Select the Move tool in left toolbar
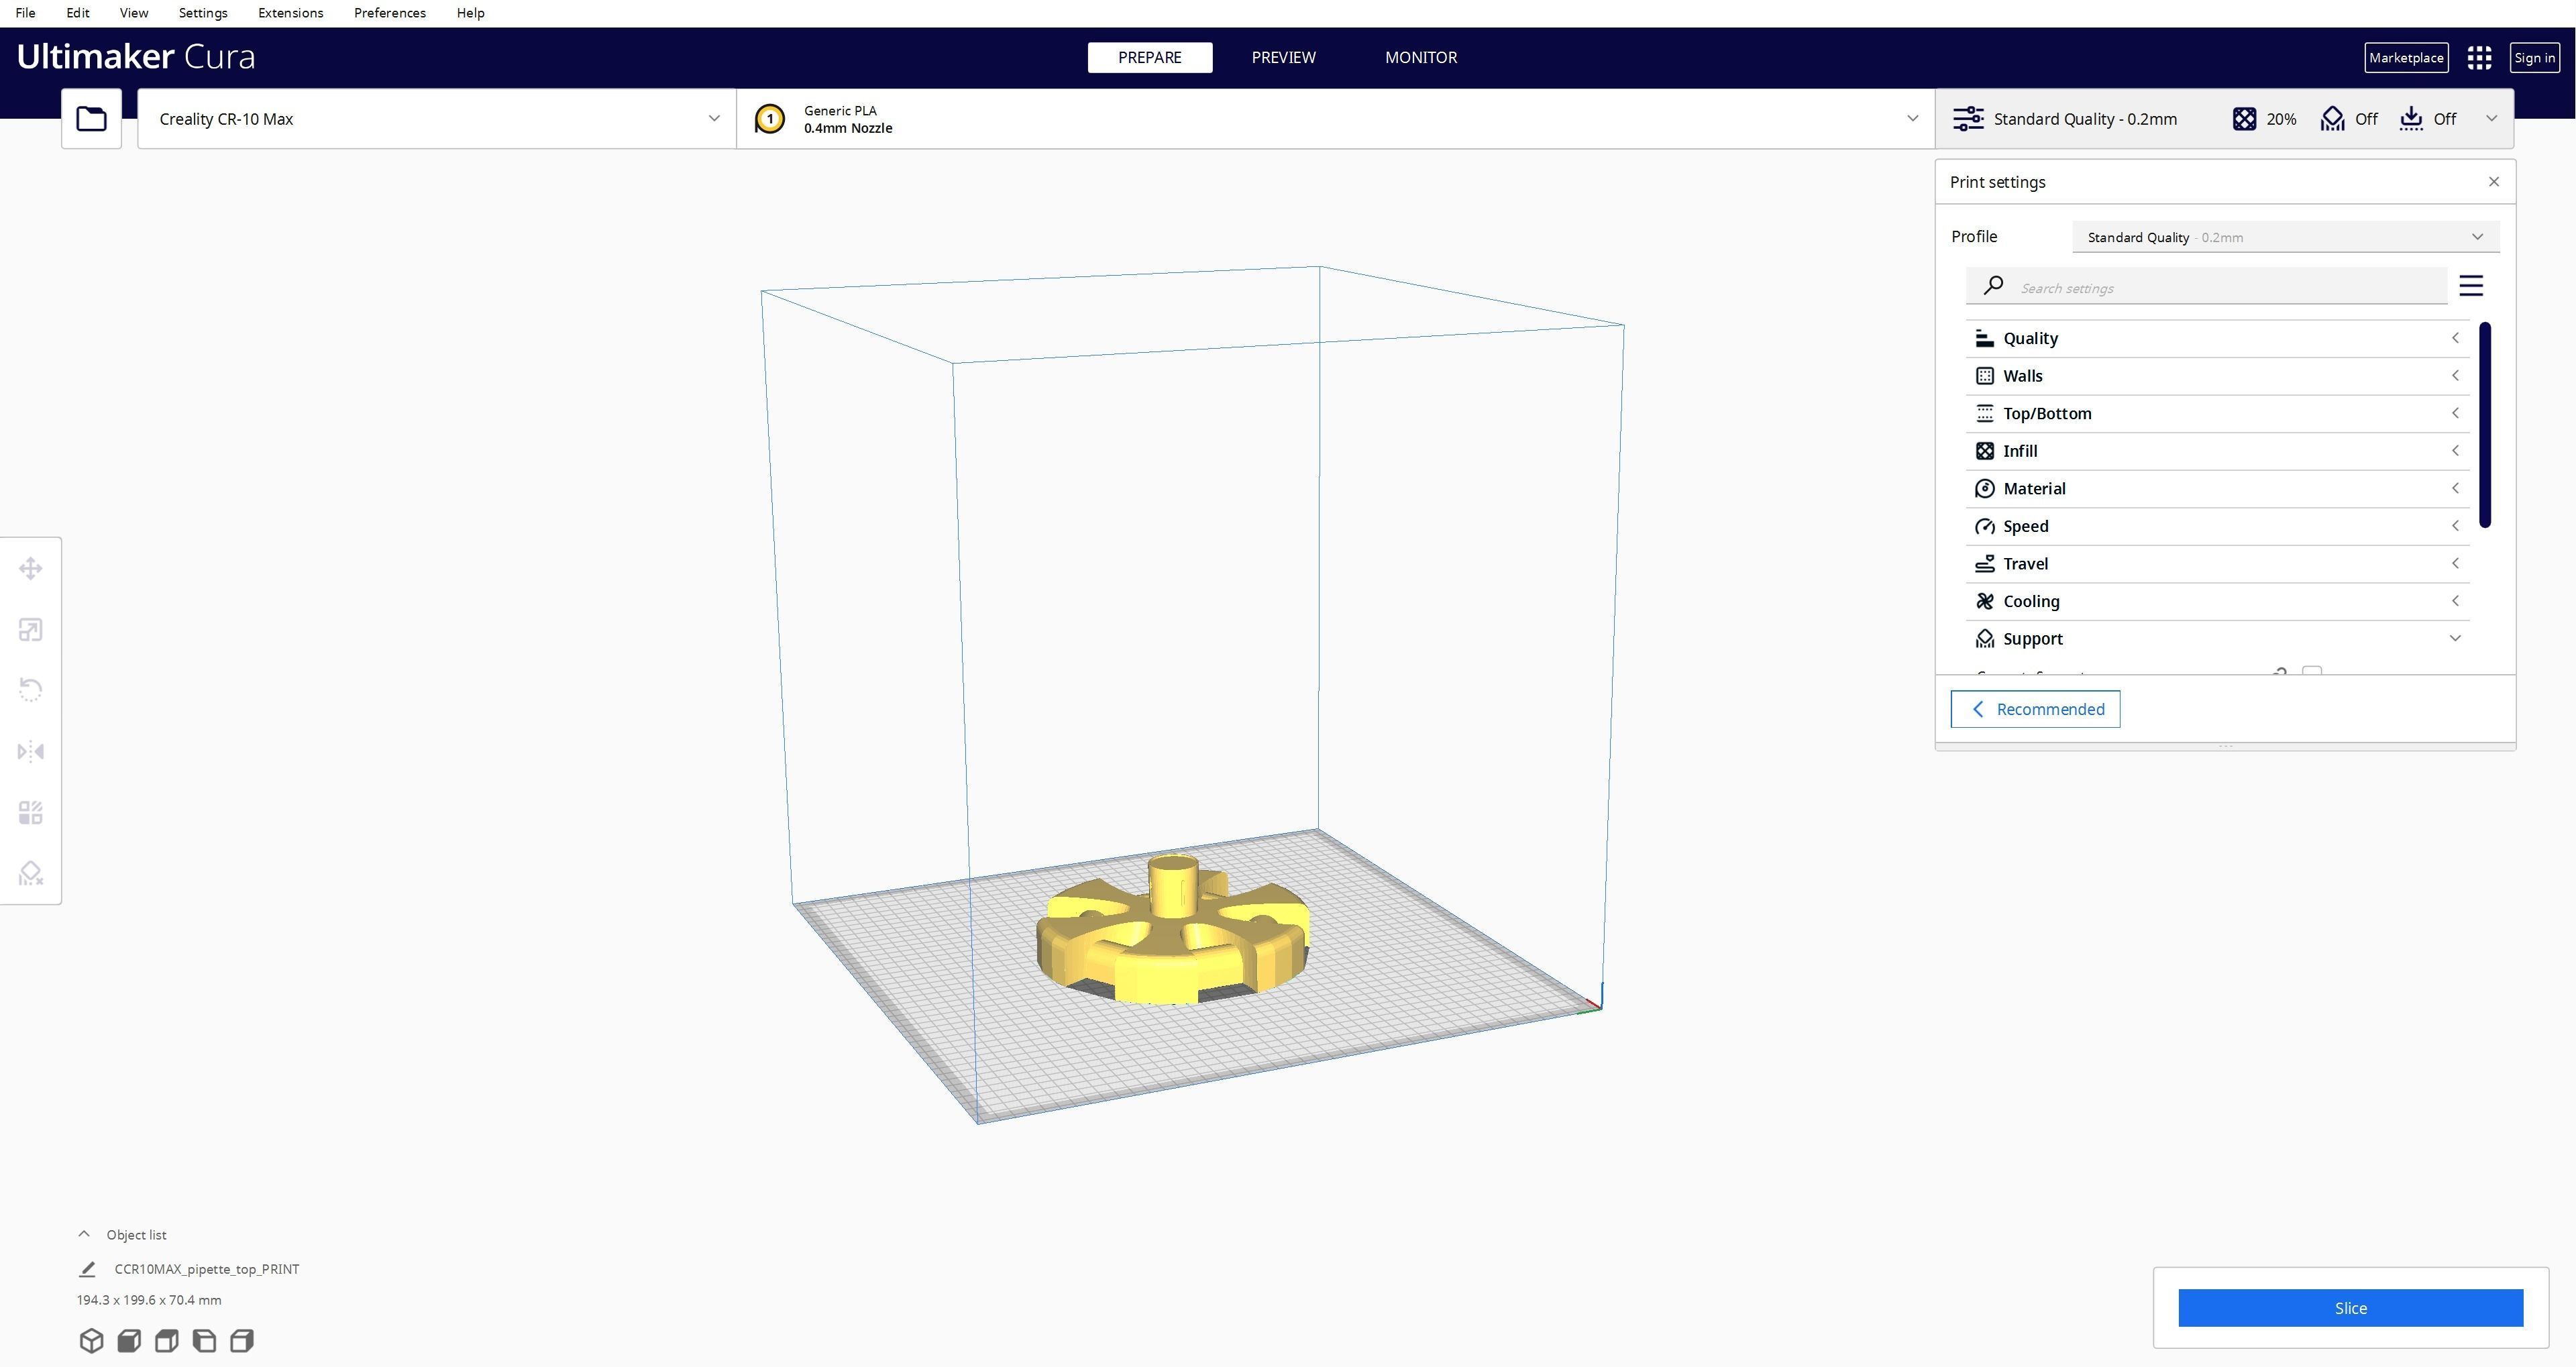2576x1367 pixels. tap(30, 569)
